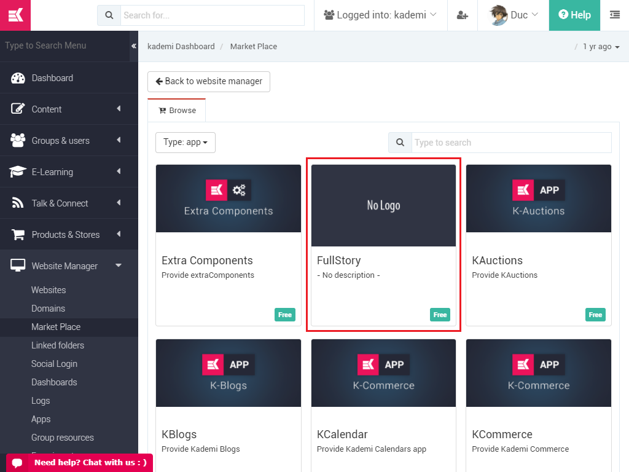Open Websites in the sidebar
This screenshot has width=629, height=472.
(x=49, y=290)
